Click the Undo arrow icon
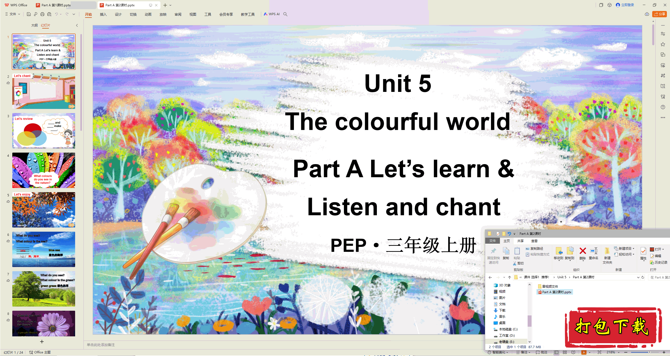This screenshot has height=356, width=670. (x=56, y=14)
